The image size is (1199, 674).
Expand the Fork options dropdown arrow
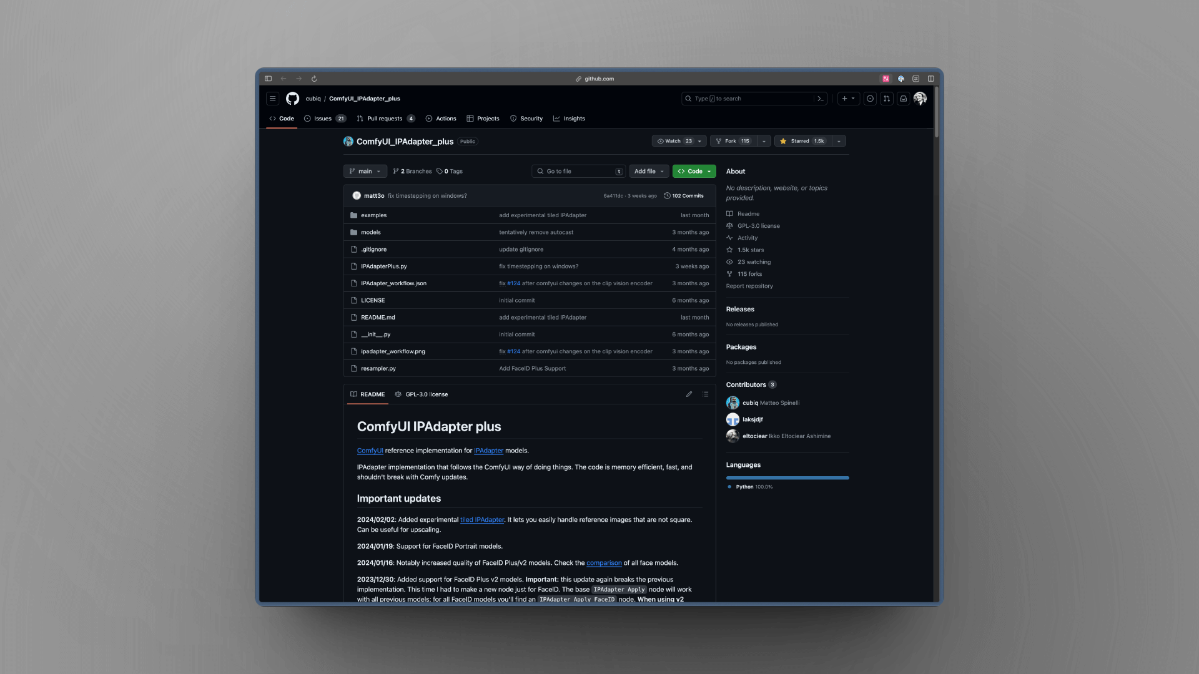tap(764, 141)
